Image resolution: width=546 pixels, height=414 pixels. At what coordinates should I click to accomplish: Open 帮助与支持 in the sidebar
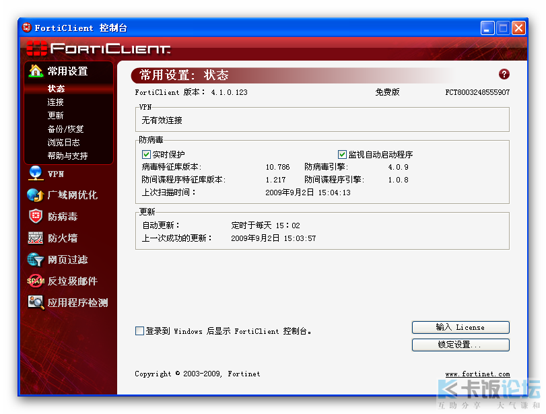point(67,156)
